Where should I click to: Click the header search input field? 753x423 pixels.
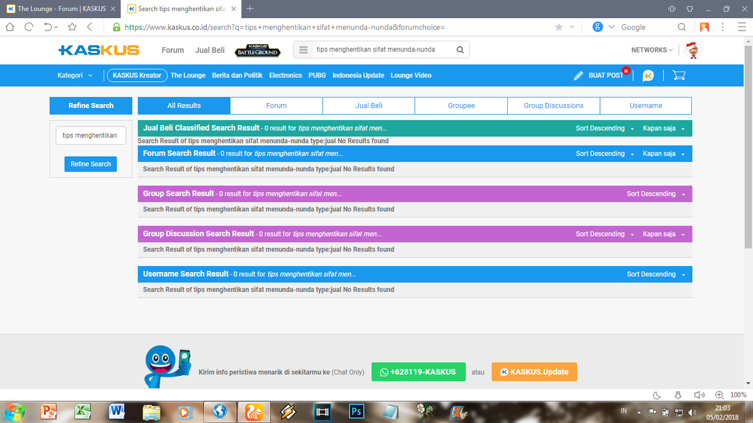point(382,50)
